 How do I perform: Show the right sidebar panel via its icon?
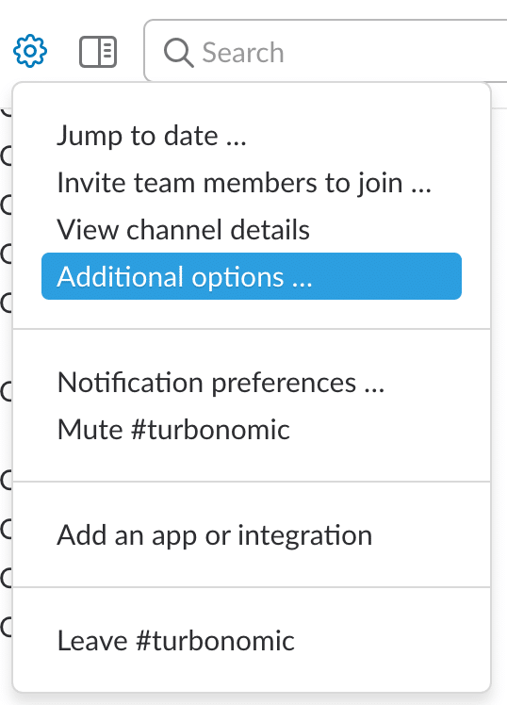[98, 52]
